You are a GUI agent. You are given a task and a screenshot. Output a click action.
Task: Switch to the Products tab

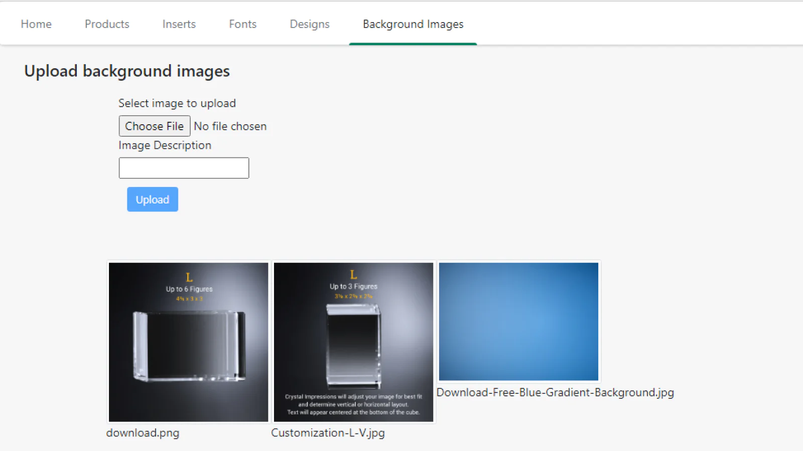click(107, 24)
